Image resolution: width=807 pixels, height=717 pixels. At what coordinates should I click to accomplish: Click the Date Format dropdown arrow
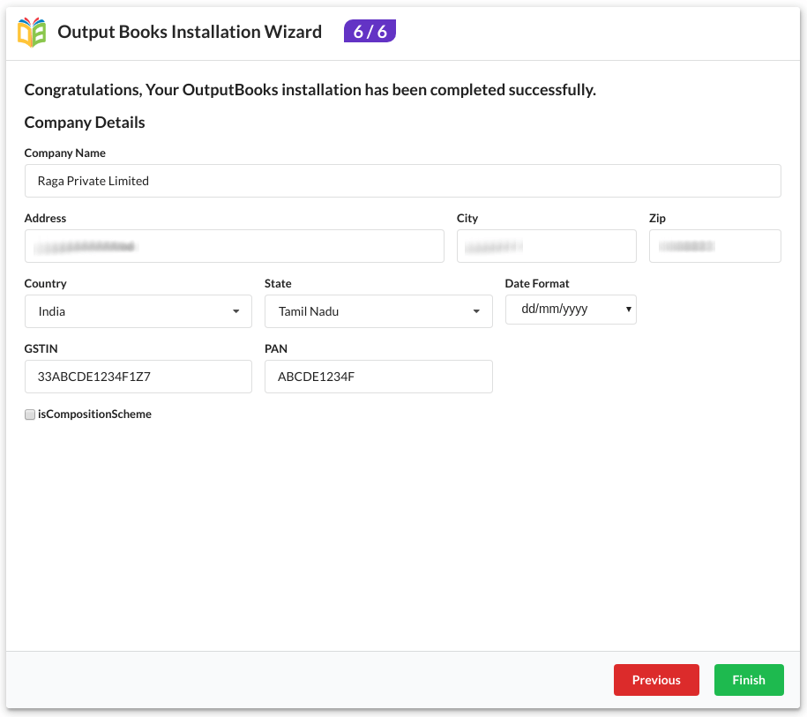tap(629, 310)
